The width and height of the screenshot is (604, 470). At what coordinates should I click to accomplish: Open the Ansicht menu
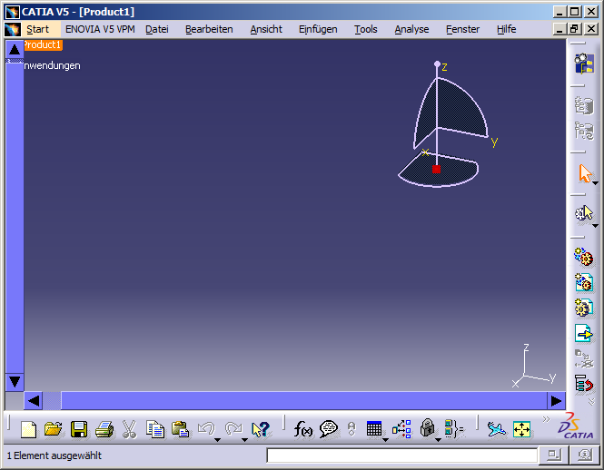[266, 29]
